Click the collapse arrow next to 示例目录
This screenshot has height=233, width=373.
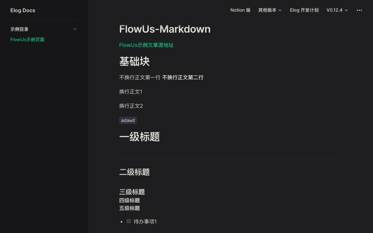click(x=75, y=29)
